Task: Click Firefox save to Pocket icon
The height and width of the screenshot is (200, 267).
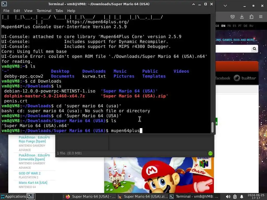Action: point(232,17)
